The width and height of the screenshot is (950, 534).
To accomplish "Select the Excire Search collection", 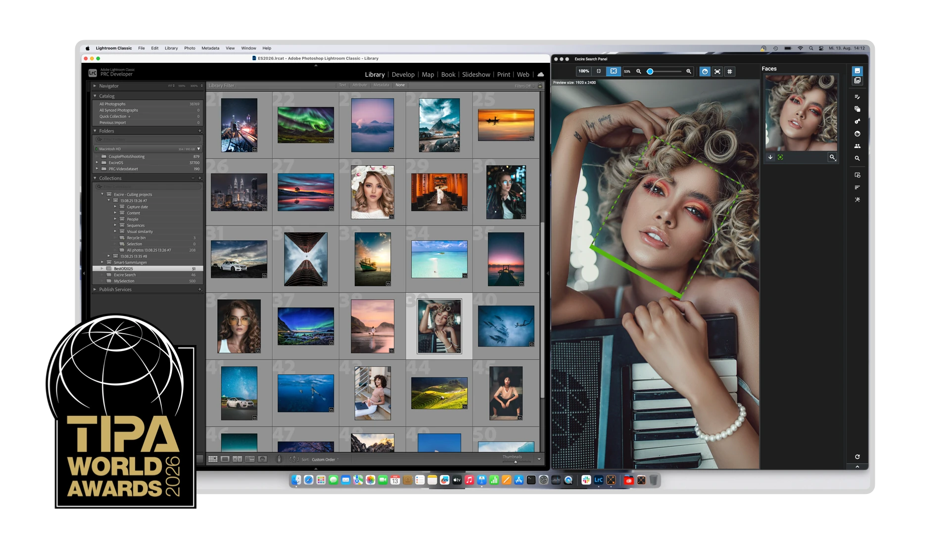I will coord(125,275).
